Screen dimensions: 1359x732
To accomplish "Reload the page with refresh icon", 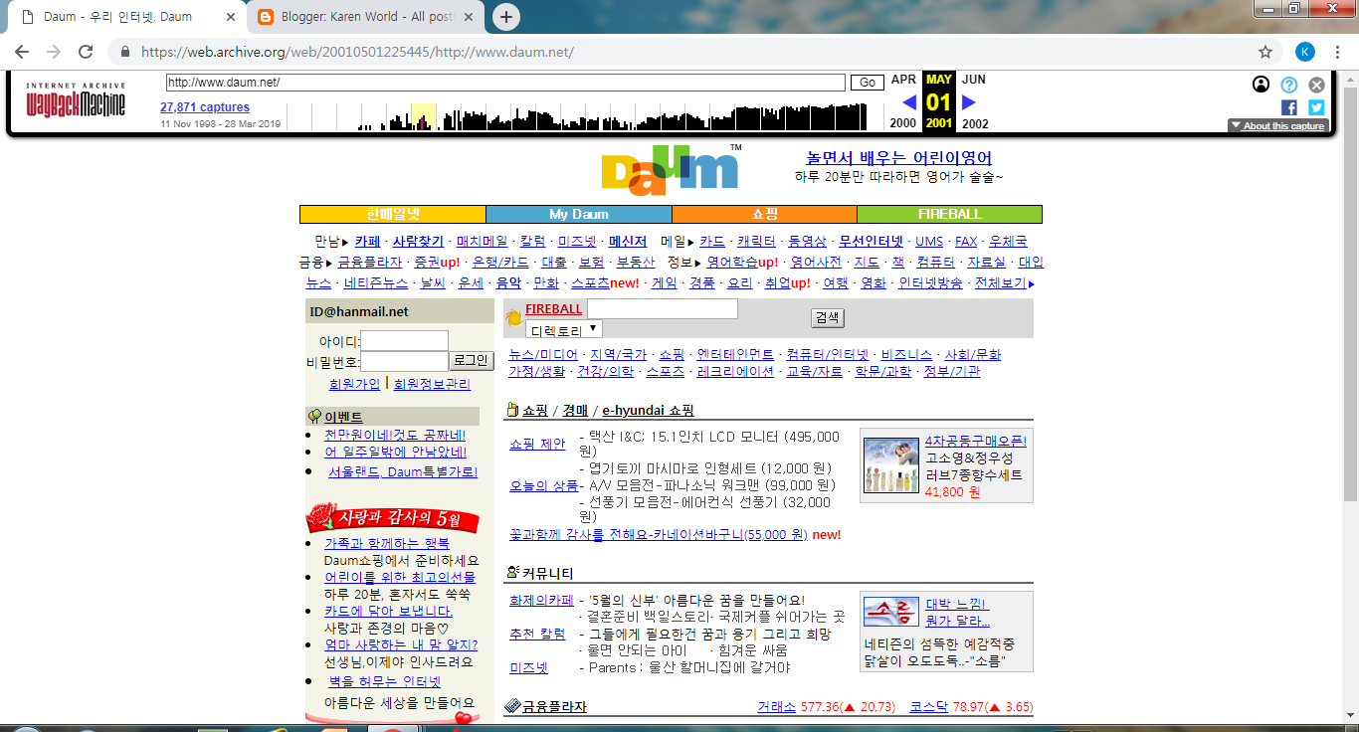I will [x=86, y=52].
